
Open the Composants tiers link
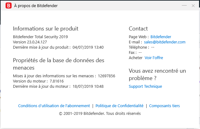click(164, 106)
